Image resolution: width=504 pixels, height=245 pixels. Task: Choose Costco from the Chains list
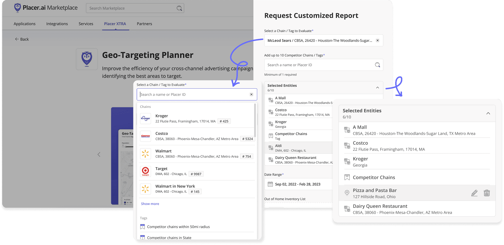[x=197, y=136]
